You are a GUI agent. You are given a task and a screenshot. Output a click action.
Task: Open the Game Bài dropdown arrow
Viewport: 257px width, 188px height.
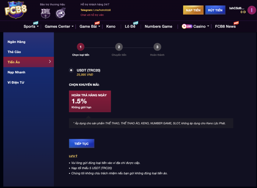(99, 26)
